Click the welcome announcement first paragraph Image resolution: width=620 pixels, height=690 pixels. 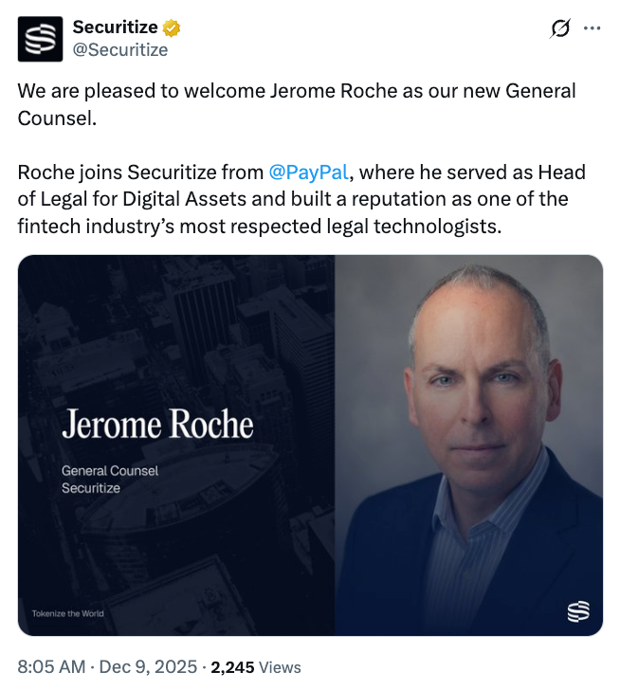(x=296, y=106)
